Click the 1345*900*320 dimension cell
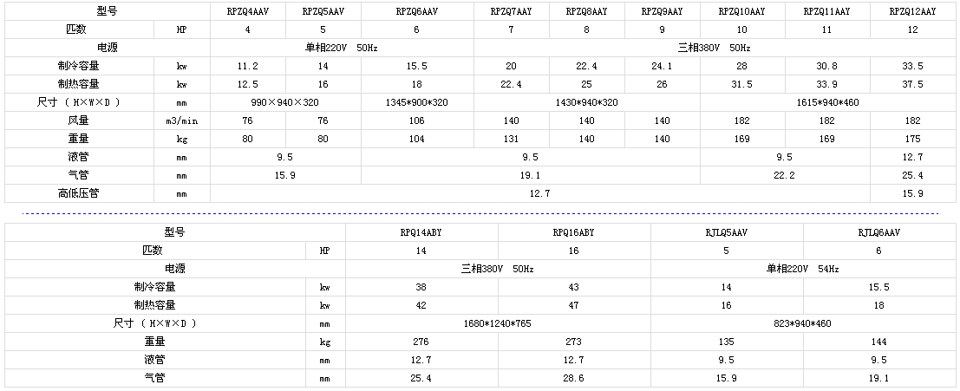This screenshot has width=960, height=391. click(417, 102)
